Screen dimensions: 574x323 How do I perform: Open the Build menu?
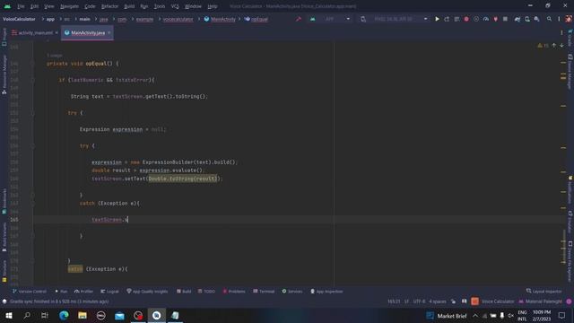tap(129, 6)
